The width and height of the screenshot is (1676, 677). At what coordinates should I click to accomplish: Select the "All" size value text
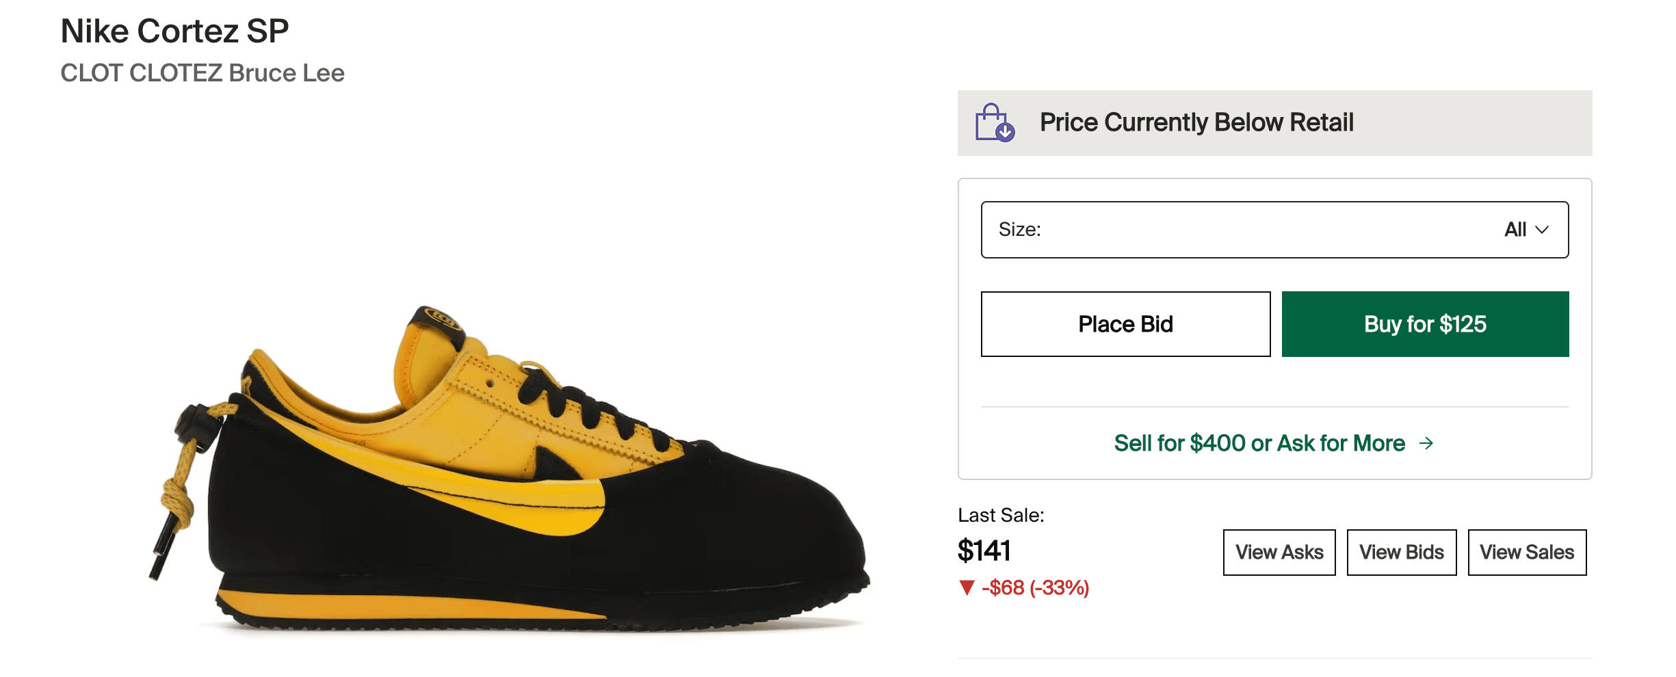pyautogui.click(x=1515, y=230)
